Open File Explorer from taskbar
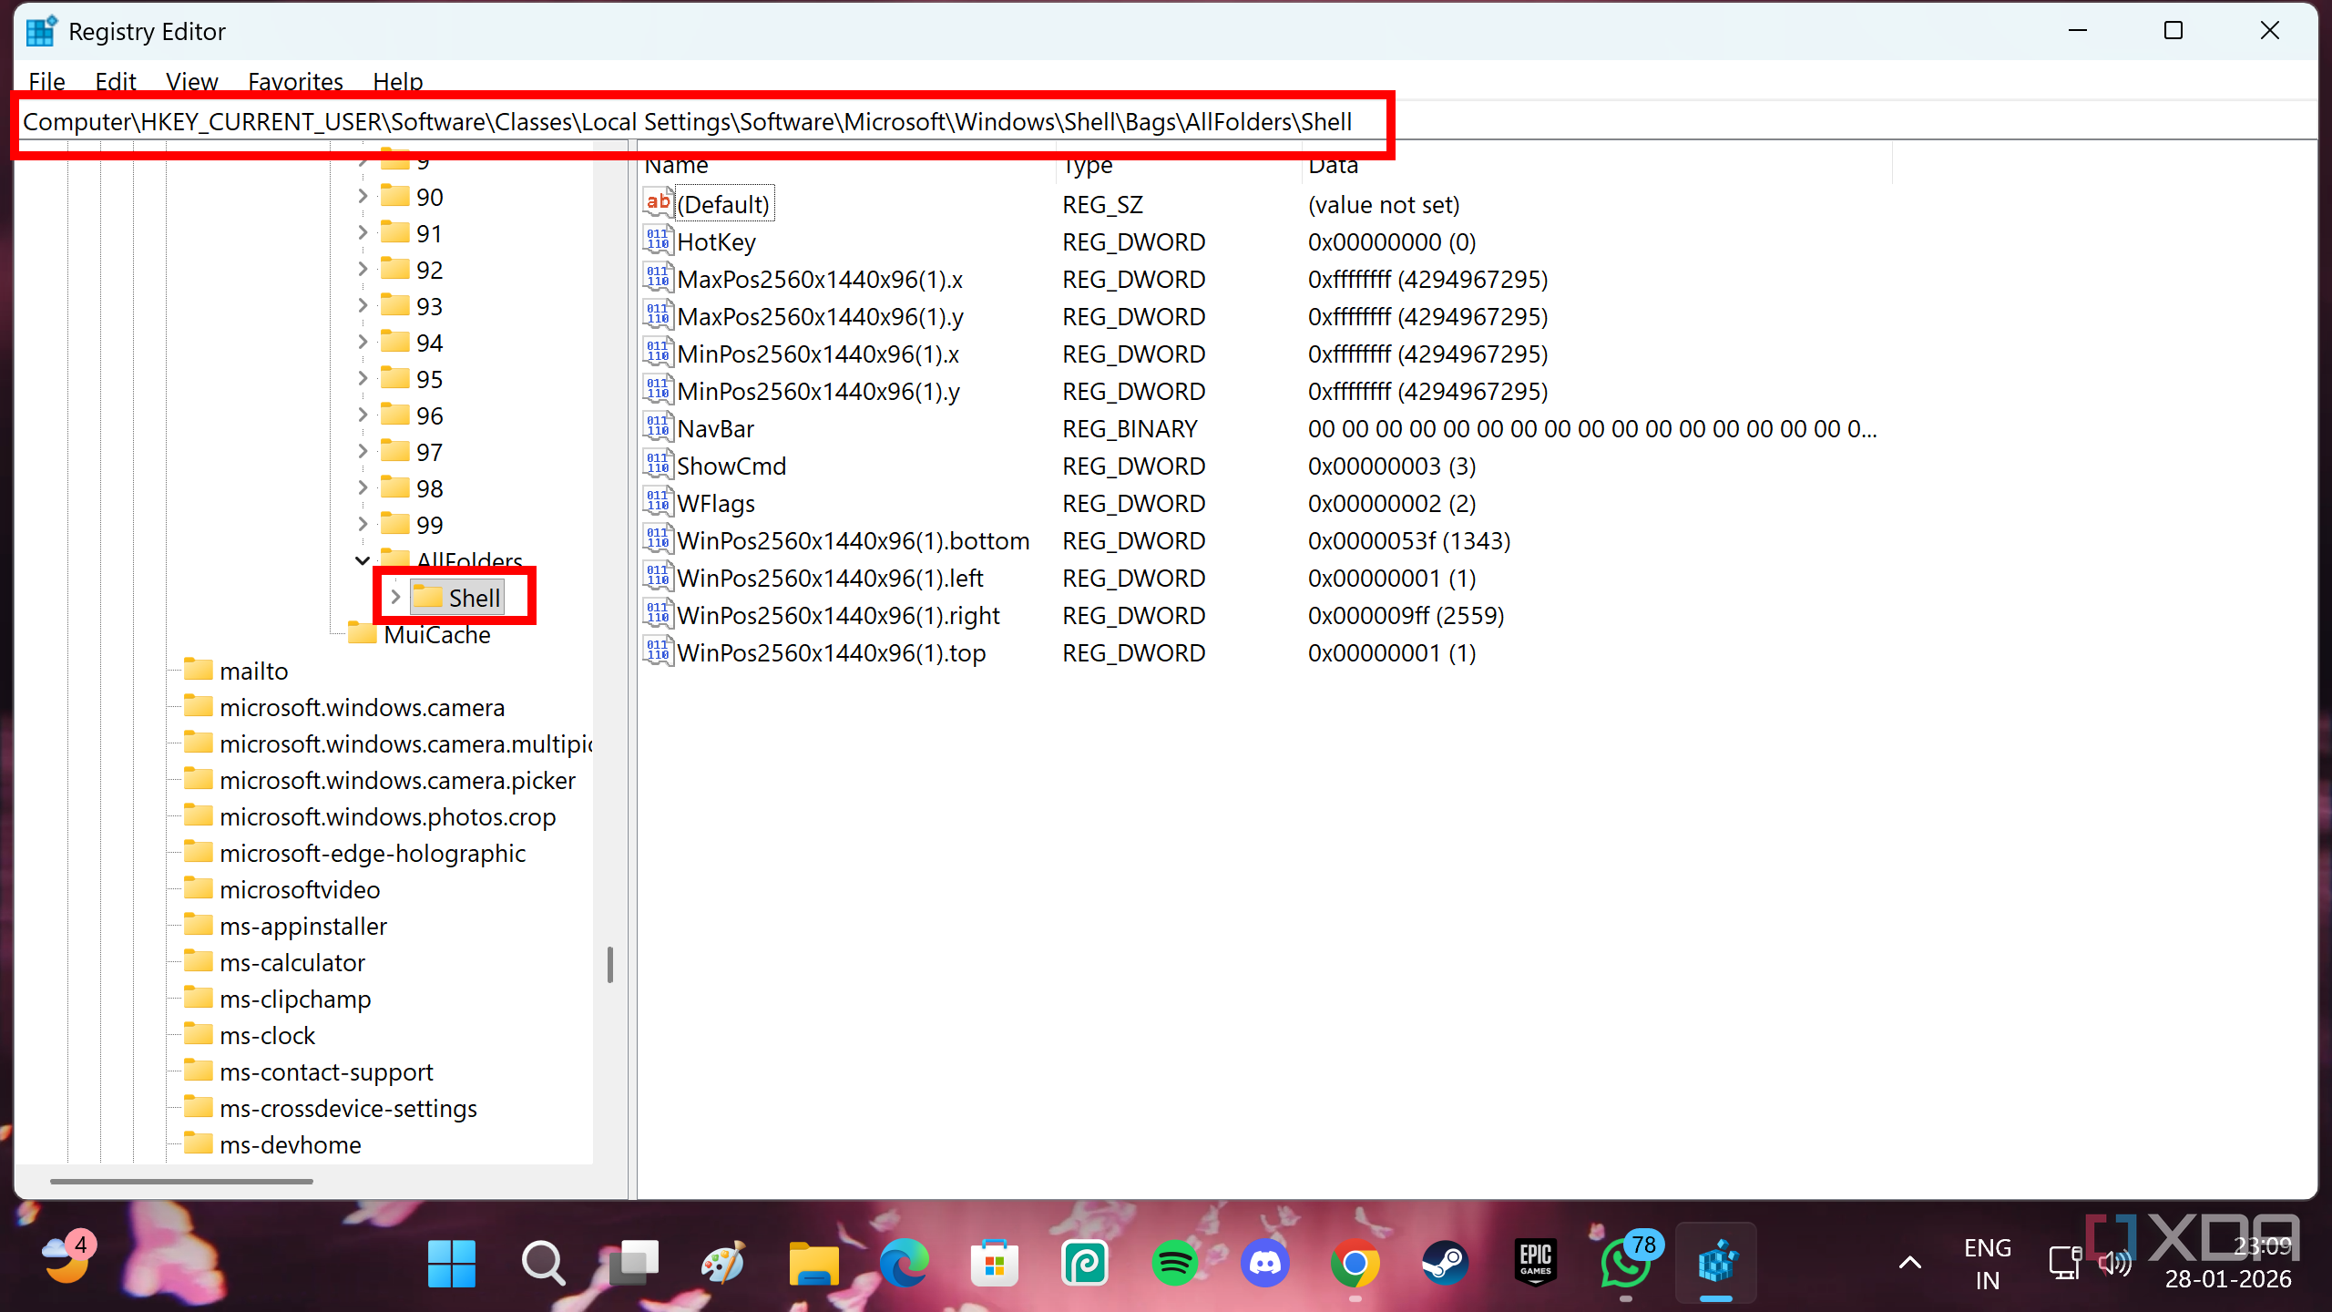The image size is (2332, 1312). pos(813,1263)
